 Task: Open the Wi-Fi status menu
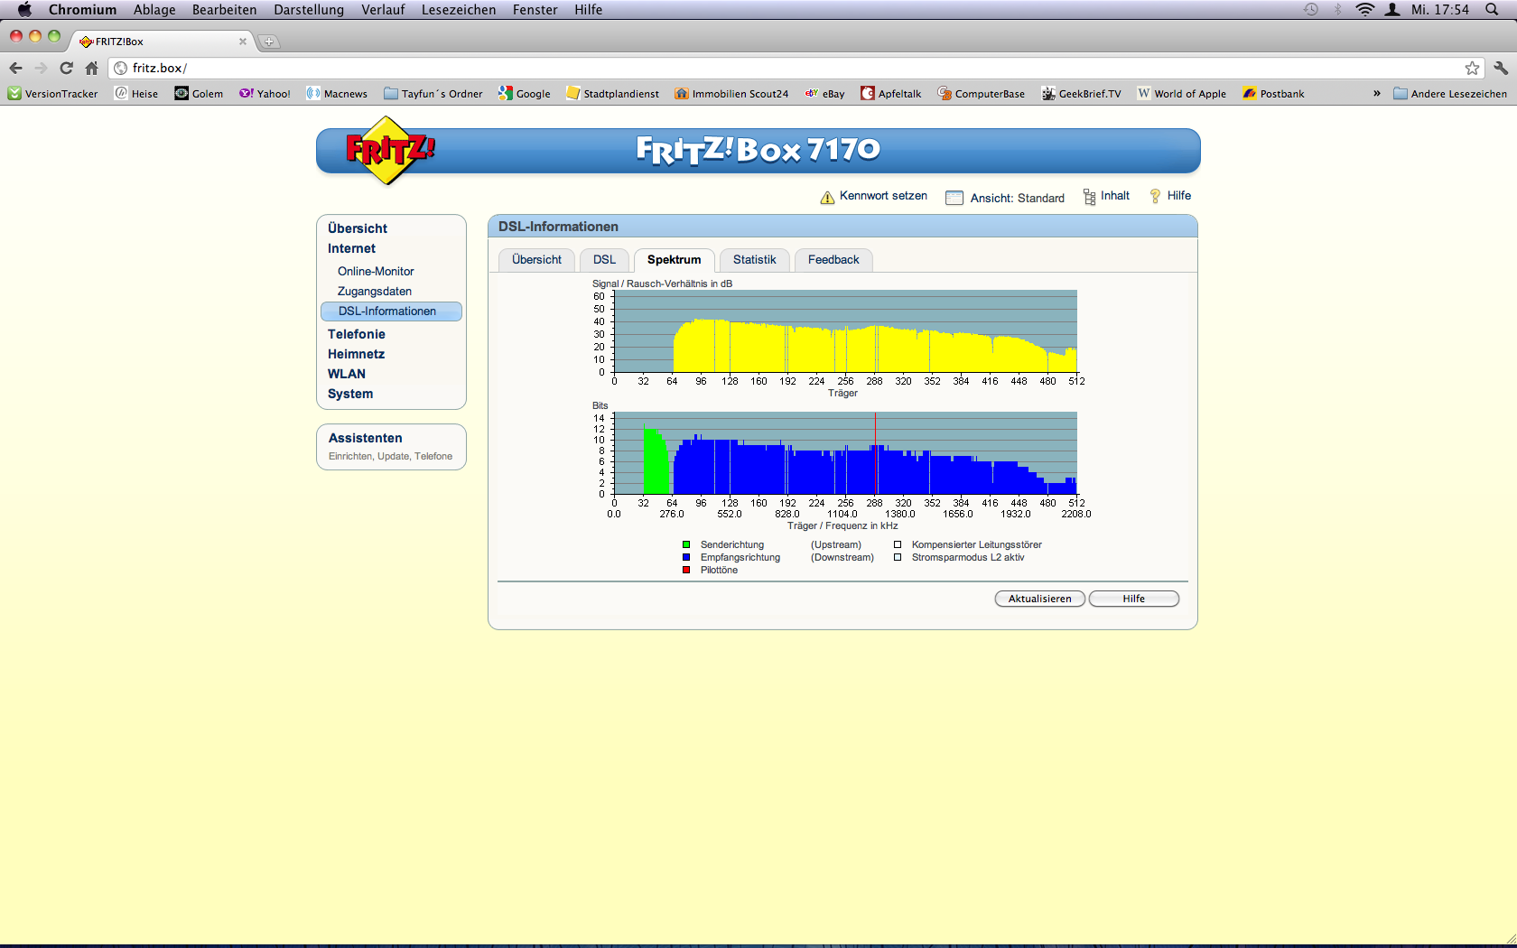coord(1364,10)
